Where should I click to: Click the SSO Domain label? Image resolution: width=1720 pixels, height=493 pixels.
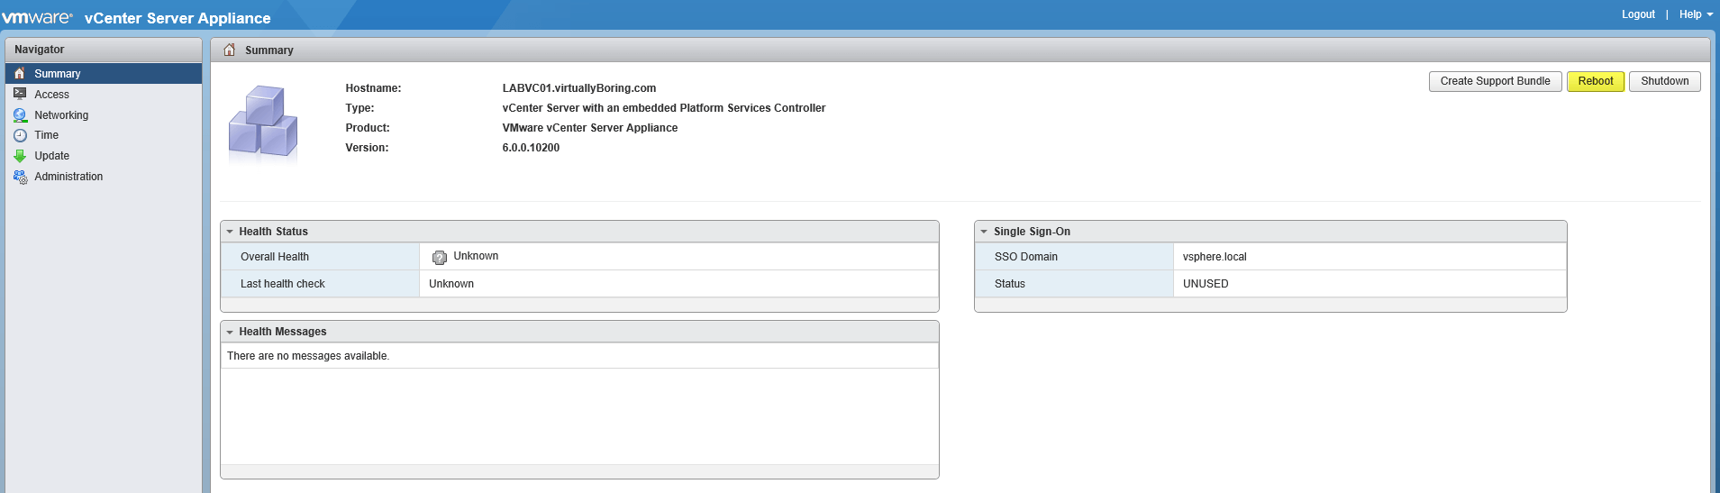(x=1026, y=257)
